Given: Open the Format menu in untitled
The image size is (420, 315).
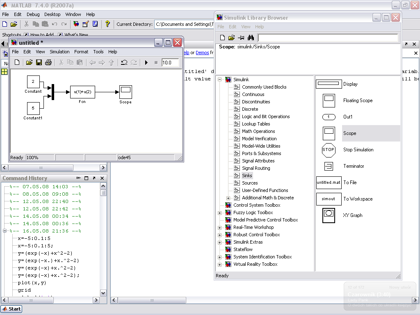Looking at the screenshot, I should point(81,52).
